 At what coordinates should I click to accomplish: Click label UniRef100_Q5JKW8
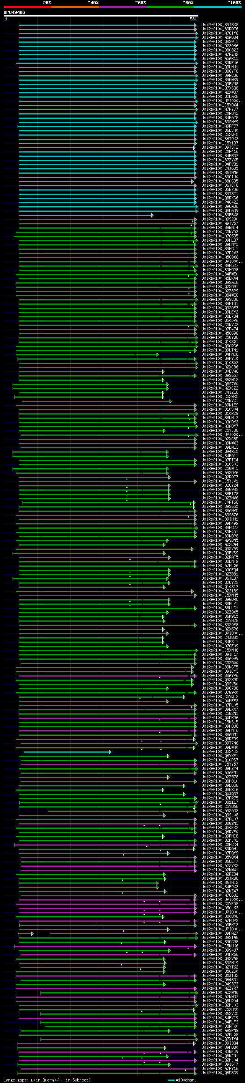click(x=219, y=878)
